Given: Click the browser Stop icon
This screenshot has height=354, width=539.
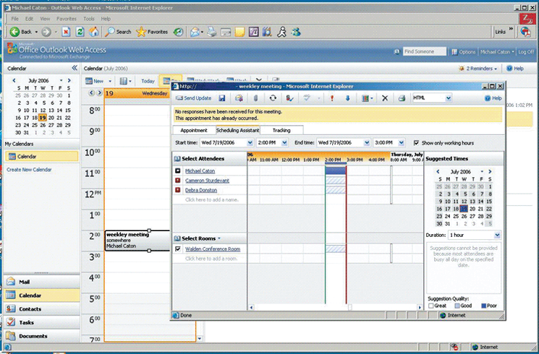Looking at the screenshot, I should click(66, 32).
